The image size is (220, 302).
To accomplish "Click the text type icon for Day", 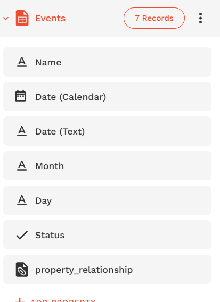I will click(22, 200).
